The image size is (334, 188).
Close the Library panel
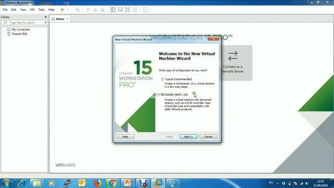tap(45, 17)
